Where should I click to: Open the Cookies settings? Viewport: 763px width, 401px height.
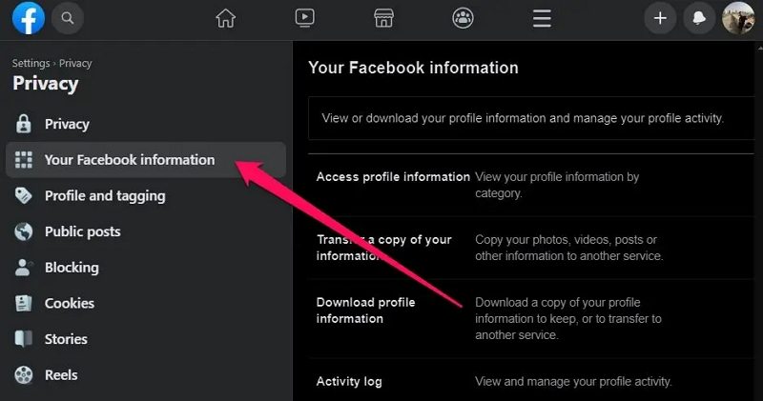click(69, 303)
